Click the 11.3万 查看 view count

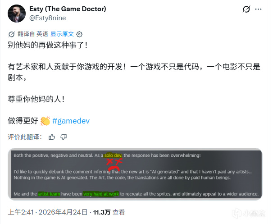tap(109, 212)
